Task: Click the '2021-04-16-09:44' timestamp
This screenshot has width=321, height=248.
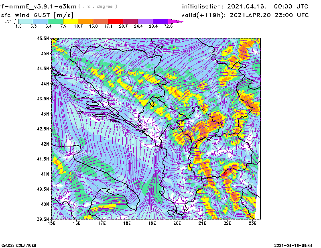Action: pos(293,246)
